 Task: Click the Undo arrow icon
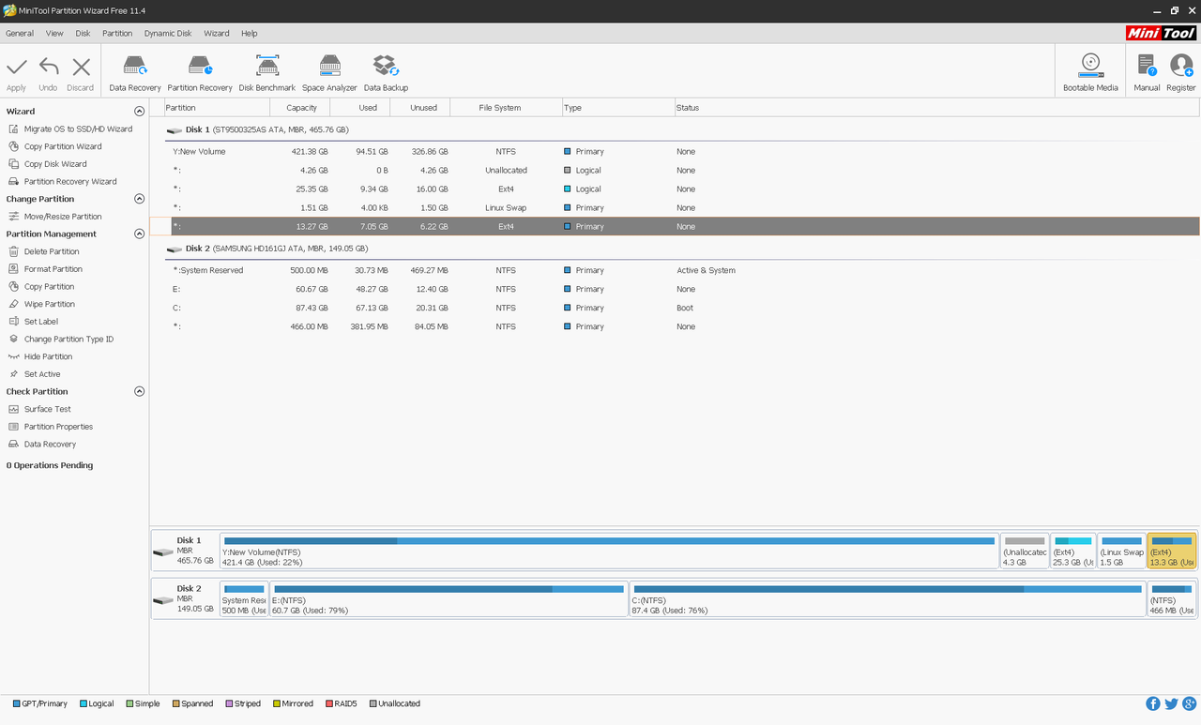click(x=49, y=68)
